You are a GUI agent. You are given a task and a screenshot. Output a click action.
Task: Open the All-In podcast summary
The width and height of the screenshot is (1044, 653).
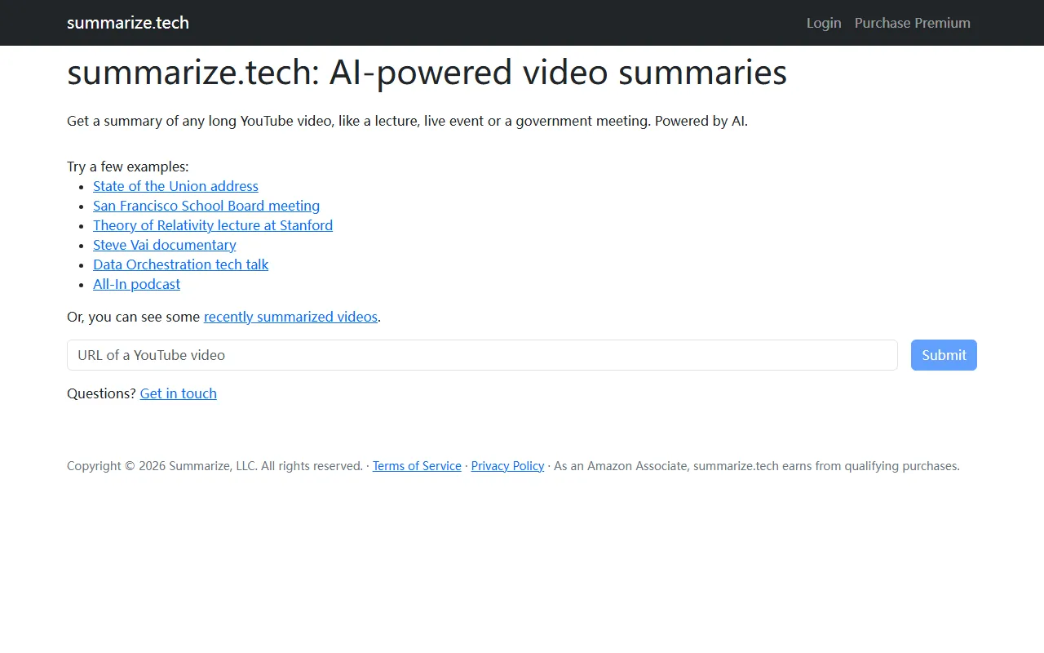136,284
